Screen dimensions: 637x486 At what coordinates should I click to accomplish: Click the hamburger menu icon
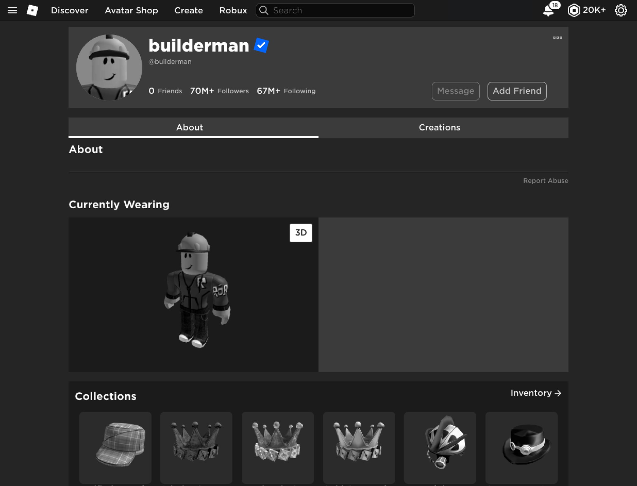click(12, 10)
